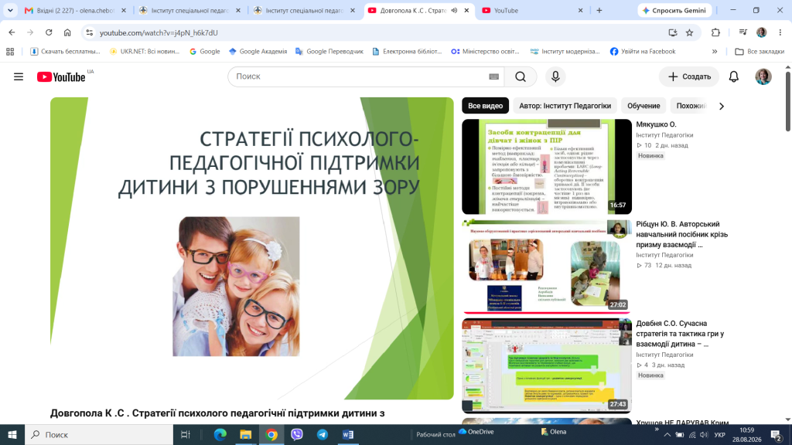
Task: Open Скачать бесплатны... bookmark
Action: 65,52
